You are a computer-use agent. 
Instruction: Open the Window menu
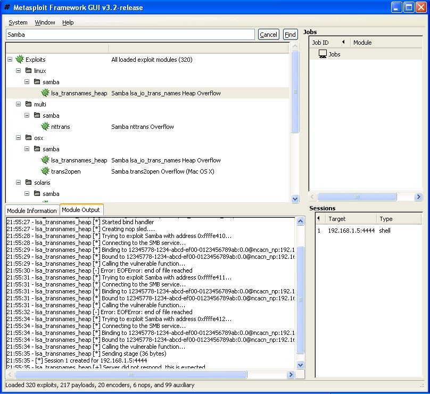point(45,22)
